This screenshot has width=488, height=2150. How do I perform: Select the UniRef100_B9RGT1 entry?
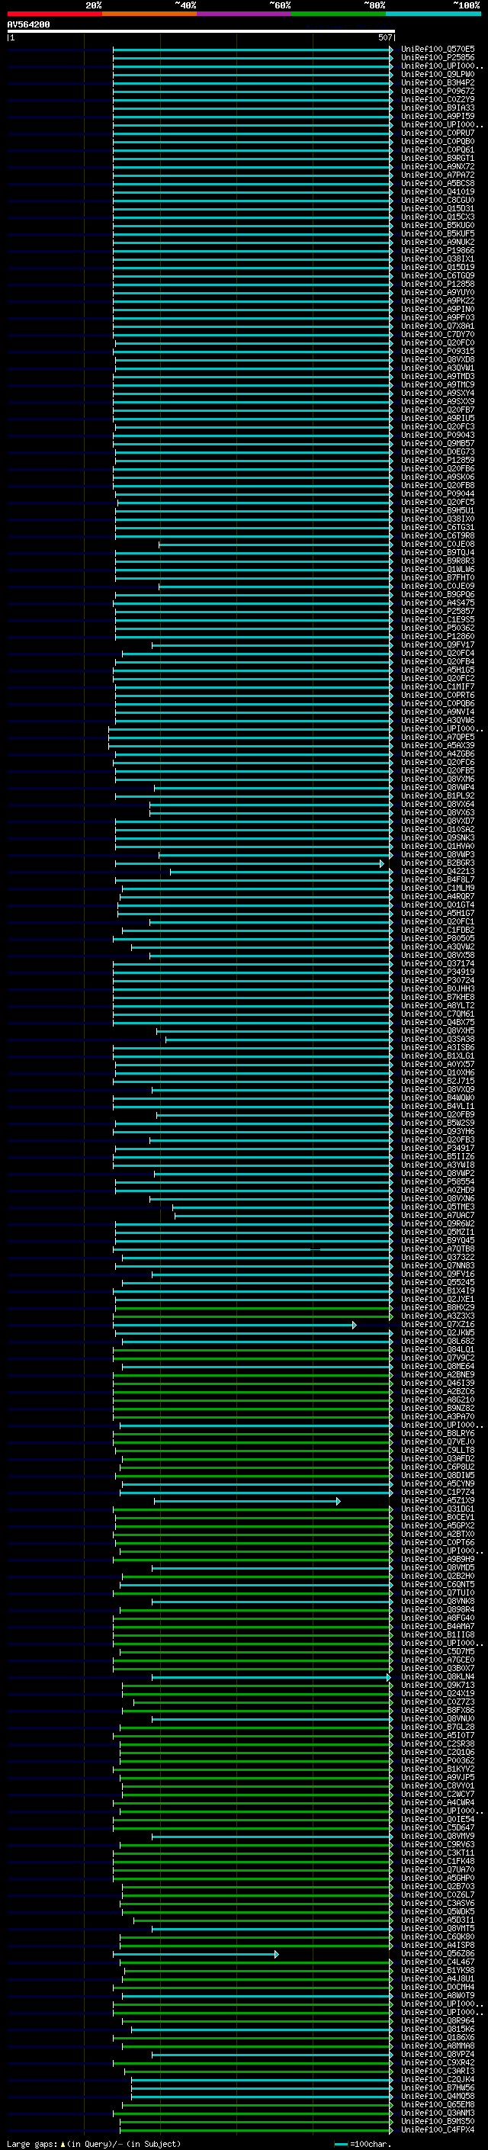coord(438,159)
